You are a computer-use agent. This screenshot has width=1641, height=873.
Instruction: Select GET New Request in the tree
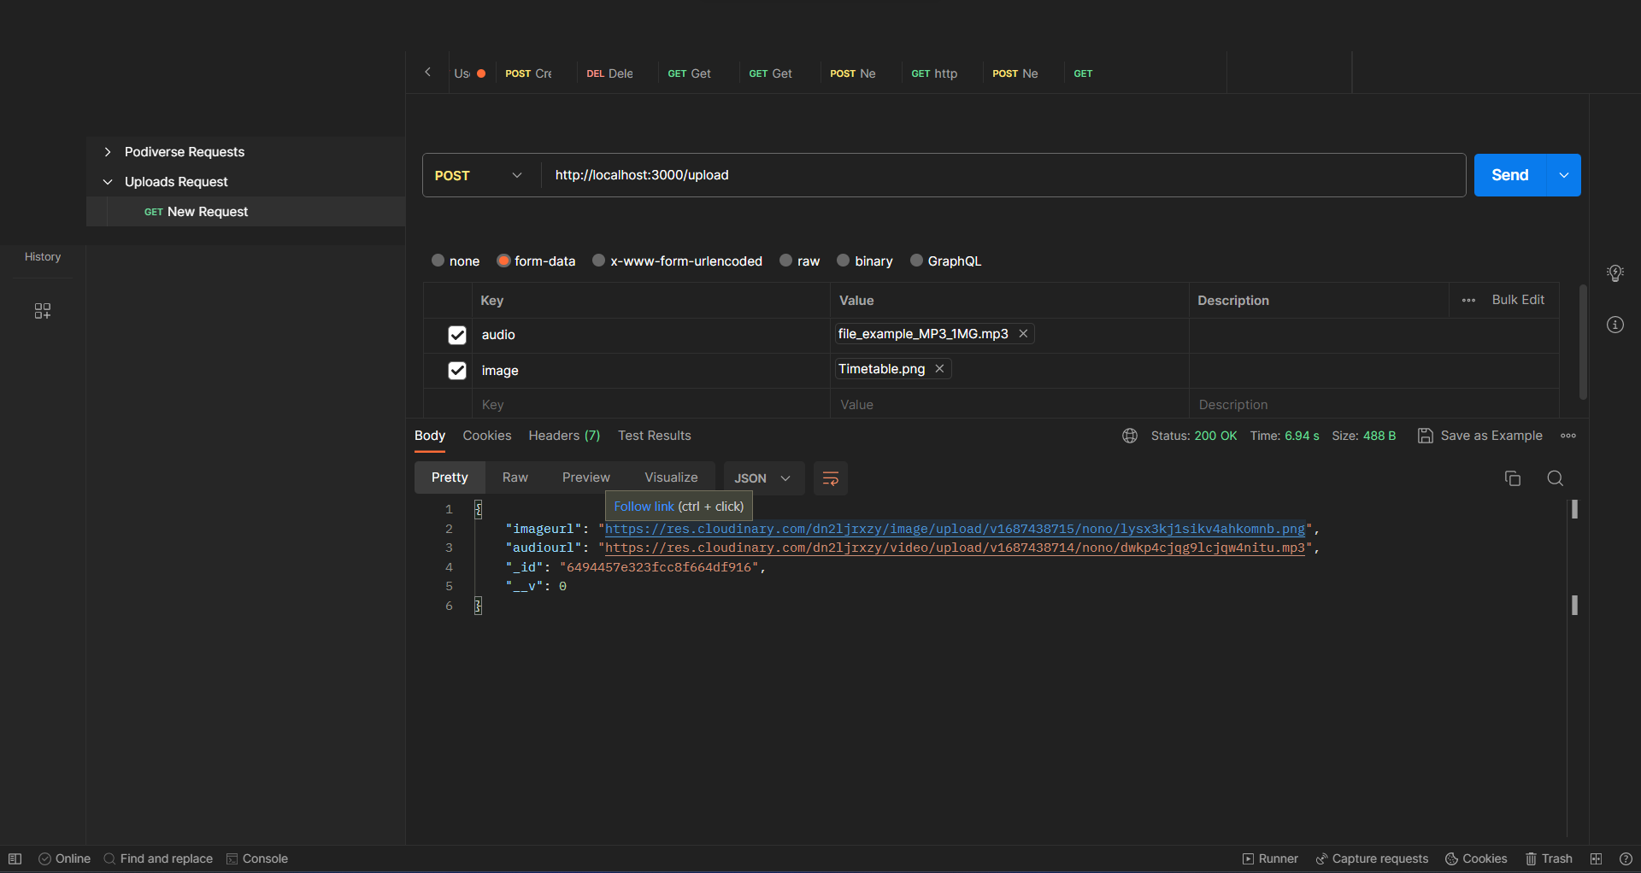[x=246, y=212]
